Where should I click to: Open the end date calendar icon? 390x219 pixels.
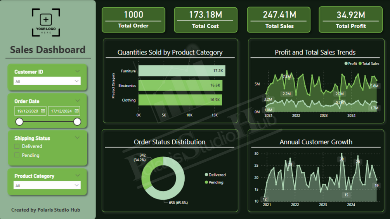pyautogui.click(x=76, y=111)
